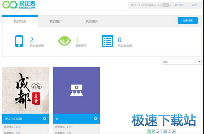Toggle the moon half-width input icon
The width and height of the screenshot is (204, 134).
157,132
